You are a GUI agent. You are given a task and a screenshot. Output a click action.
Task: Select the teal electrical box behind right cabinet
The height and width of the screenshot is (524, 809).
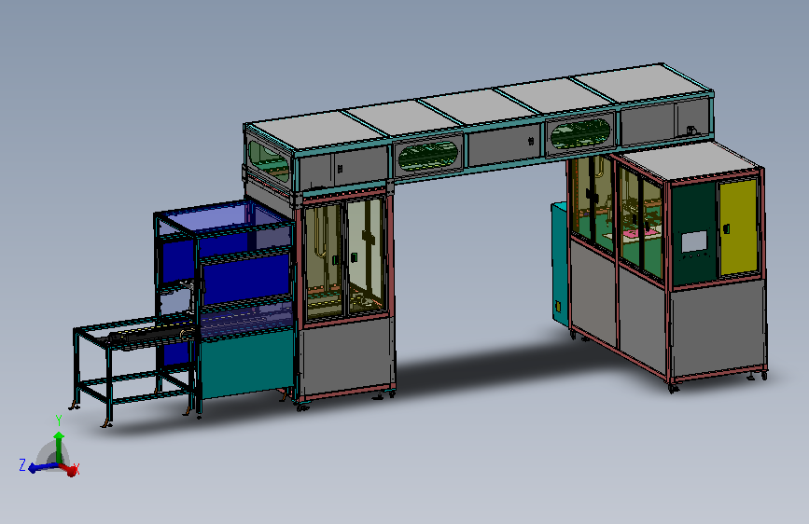coord(559,264)
